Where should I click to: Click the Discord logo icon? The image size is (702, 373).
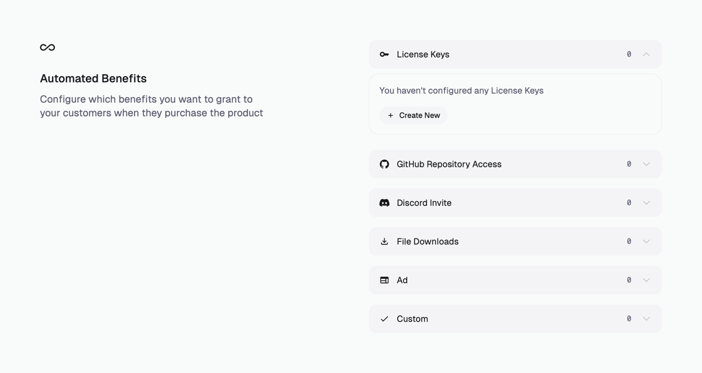pyautogui.click(x=384, y=203)
